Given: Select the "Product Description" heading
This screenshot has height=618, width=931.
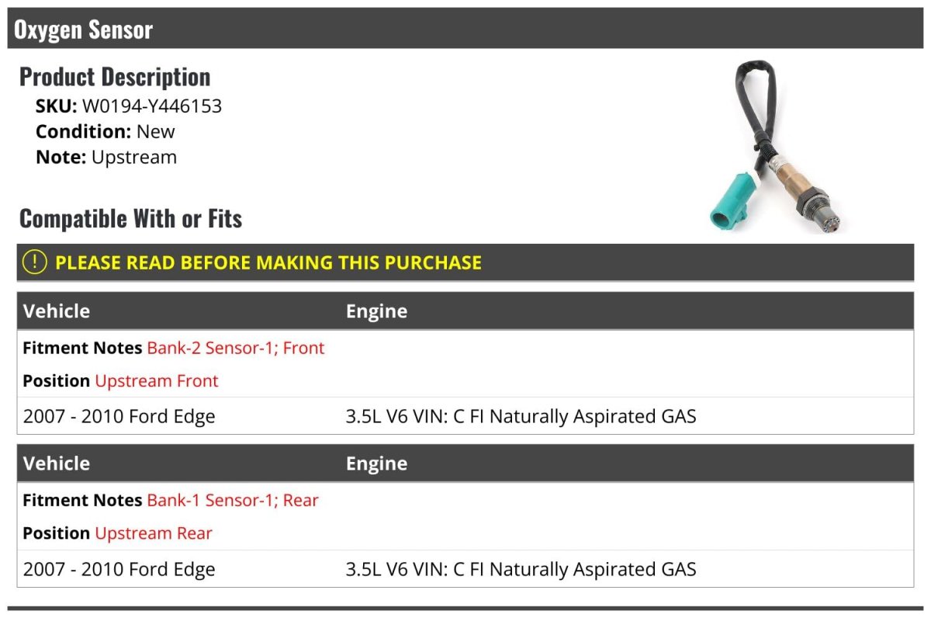Looking at the screenshot, I should pos(115,77).
